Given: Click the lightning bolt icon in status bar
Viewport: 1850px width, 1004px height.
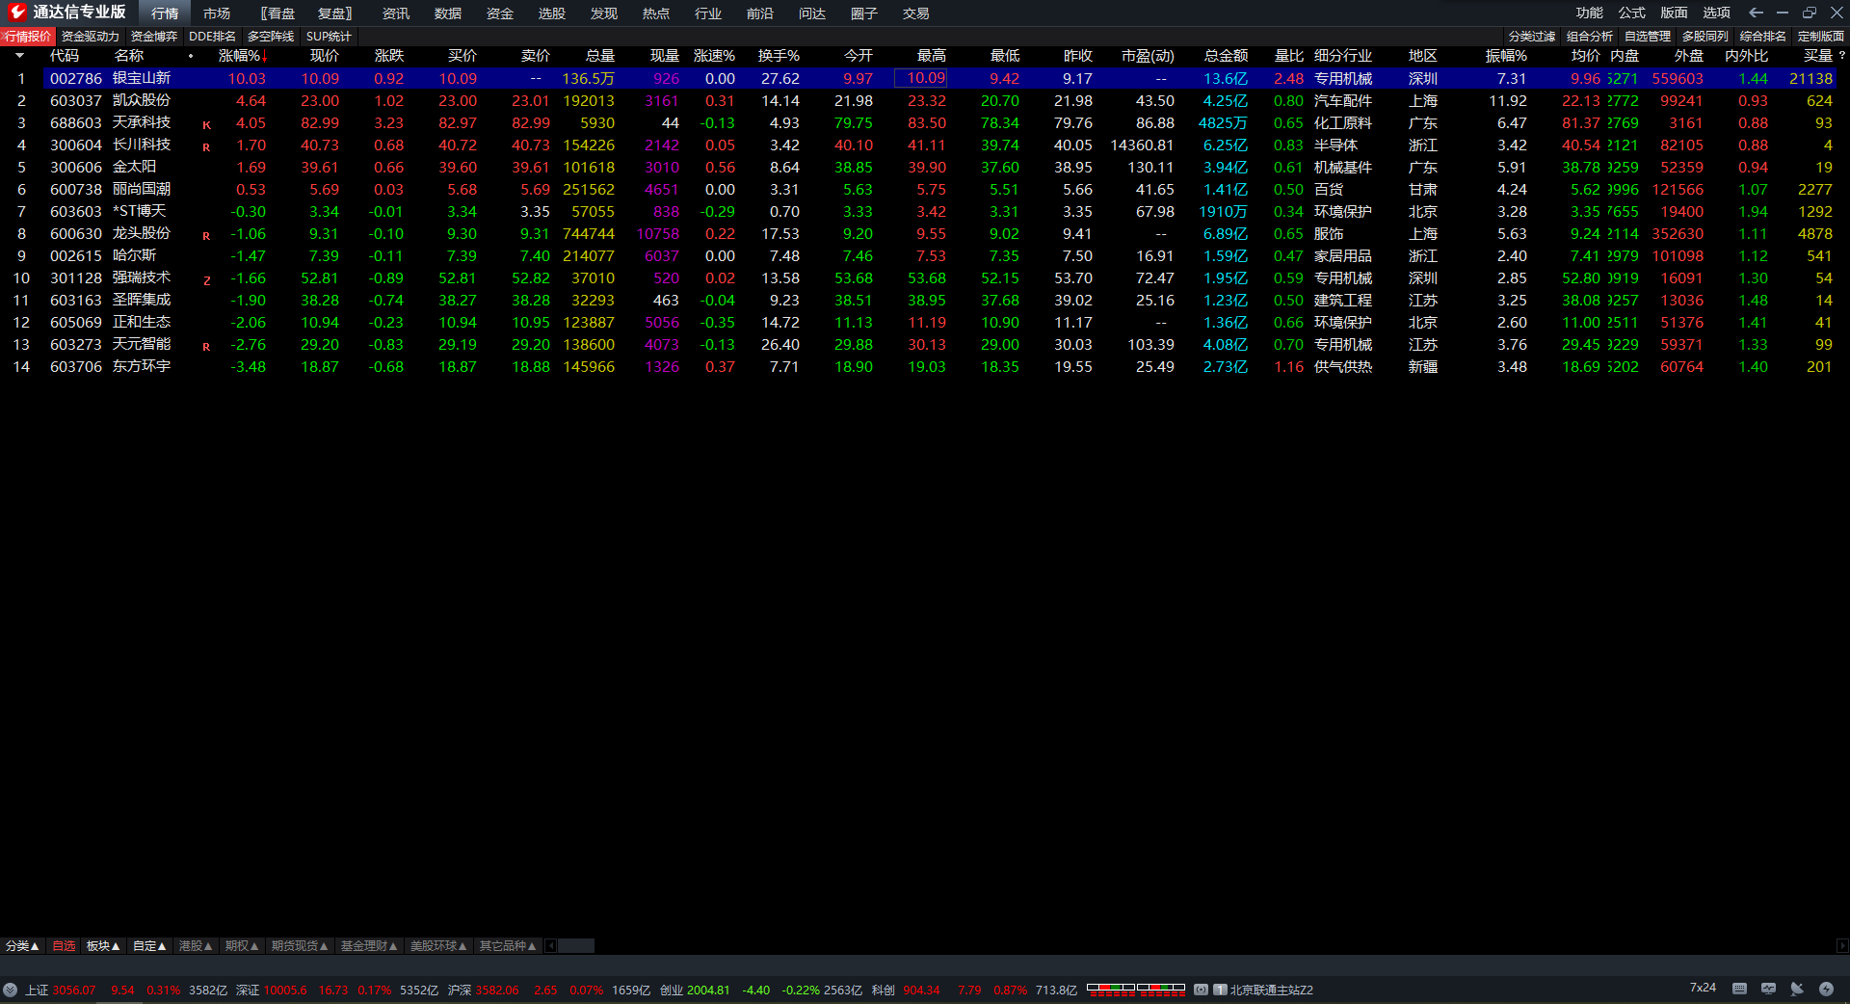Looking at the screenshot, I should tap(1826, 989).
